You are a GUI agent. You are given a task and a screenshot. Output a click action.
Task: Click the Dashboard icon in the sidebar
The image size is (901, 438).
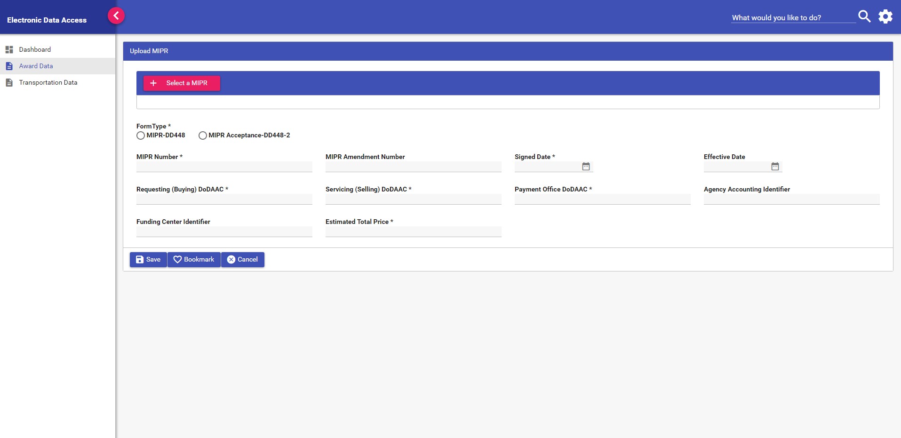pos(9,49)
